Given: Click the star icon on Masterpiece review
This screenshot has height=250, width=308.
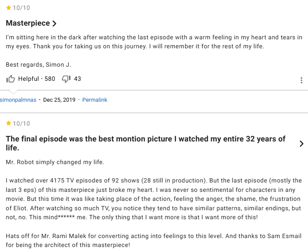Looking at the screenshot, I should click(x=9, y=8).
